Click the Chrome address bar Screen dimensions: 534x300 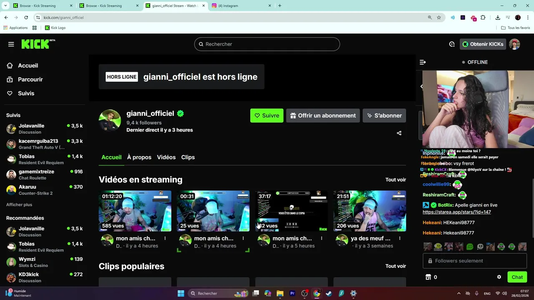point(234,17)
